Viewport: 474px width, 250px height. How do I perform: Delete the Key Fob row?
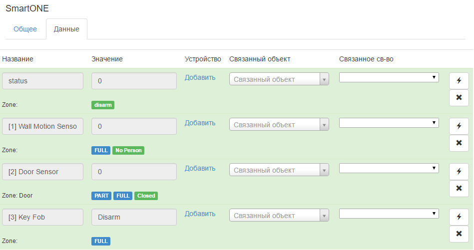click(x=459, y=234)
